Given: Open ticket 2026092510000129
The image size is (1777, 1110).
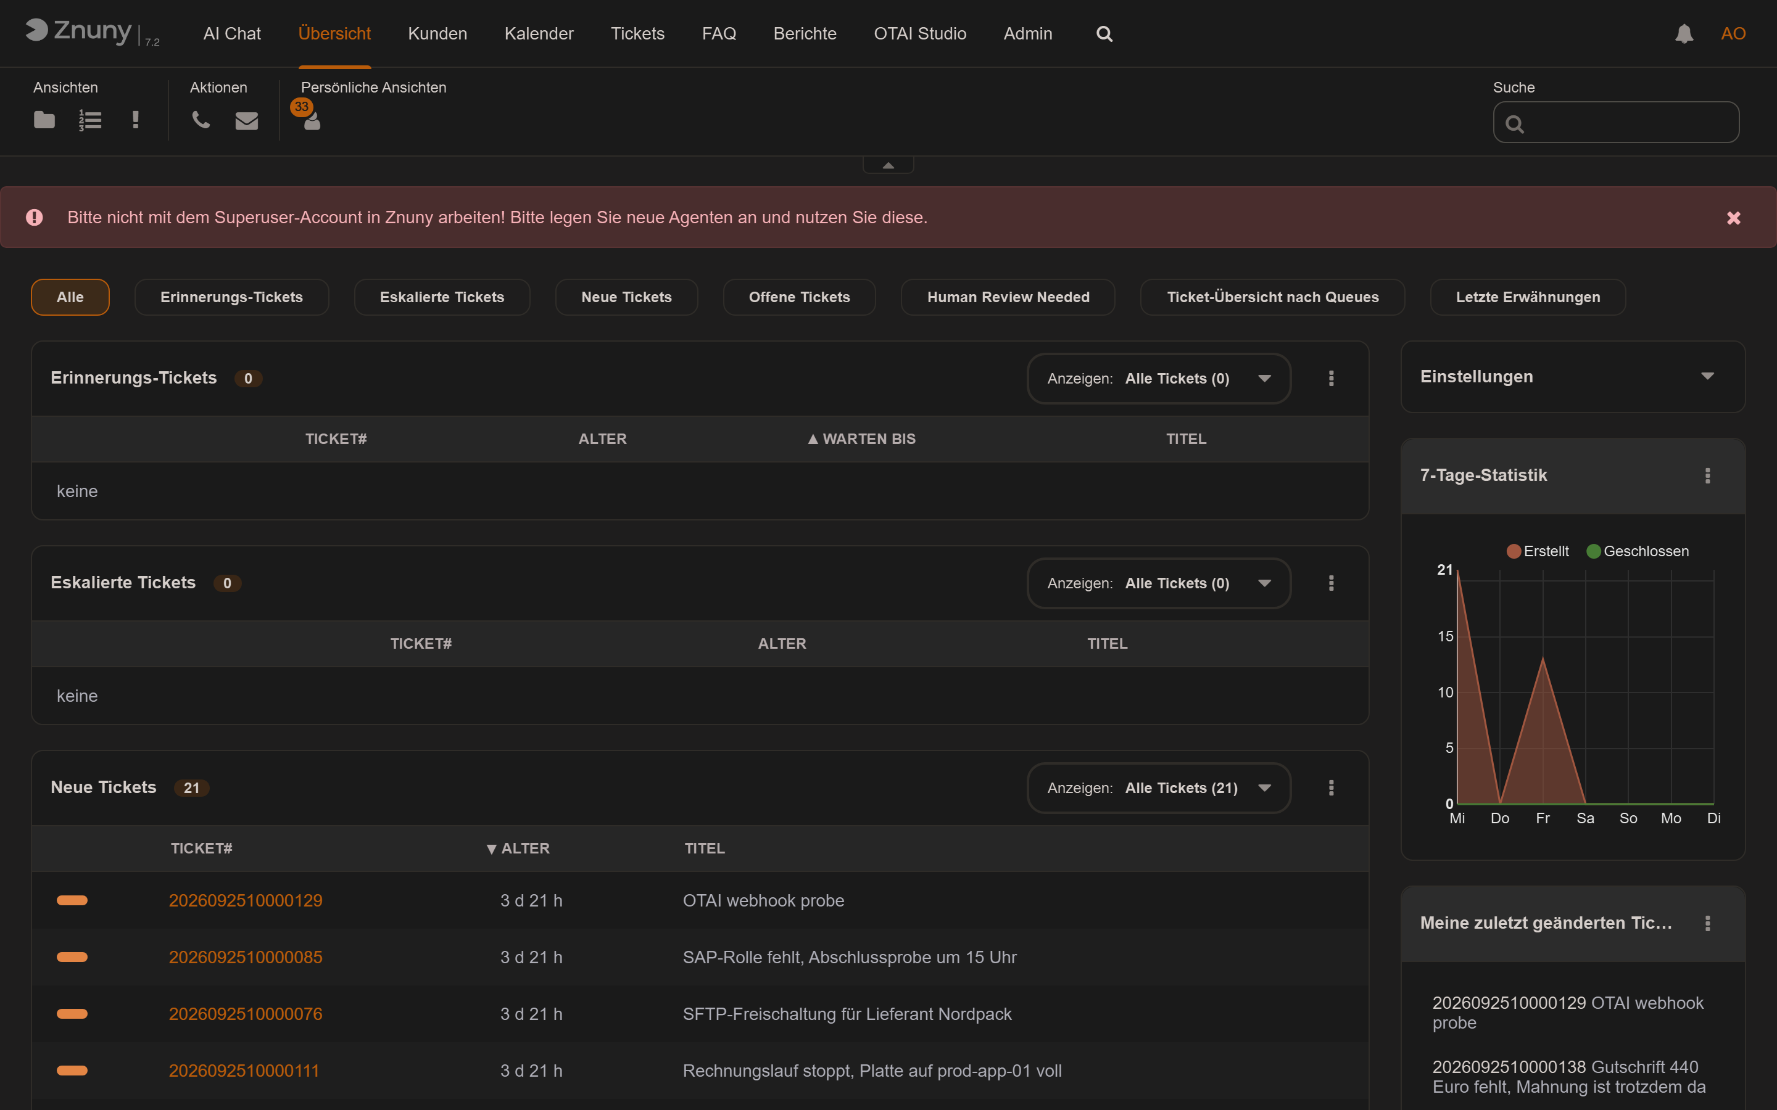Looking at the screenshot, I should [x=245, y=901].
